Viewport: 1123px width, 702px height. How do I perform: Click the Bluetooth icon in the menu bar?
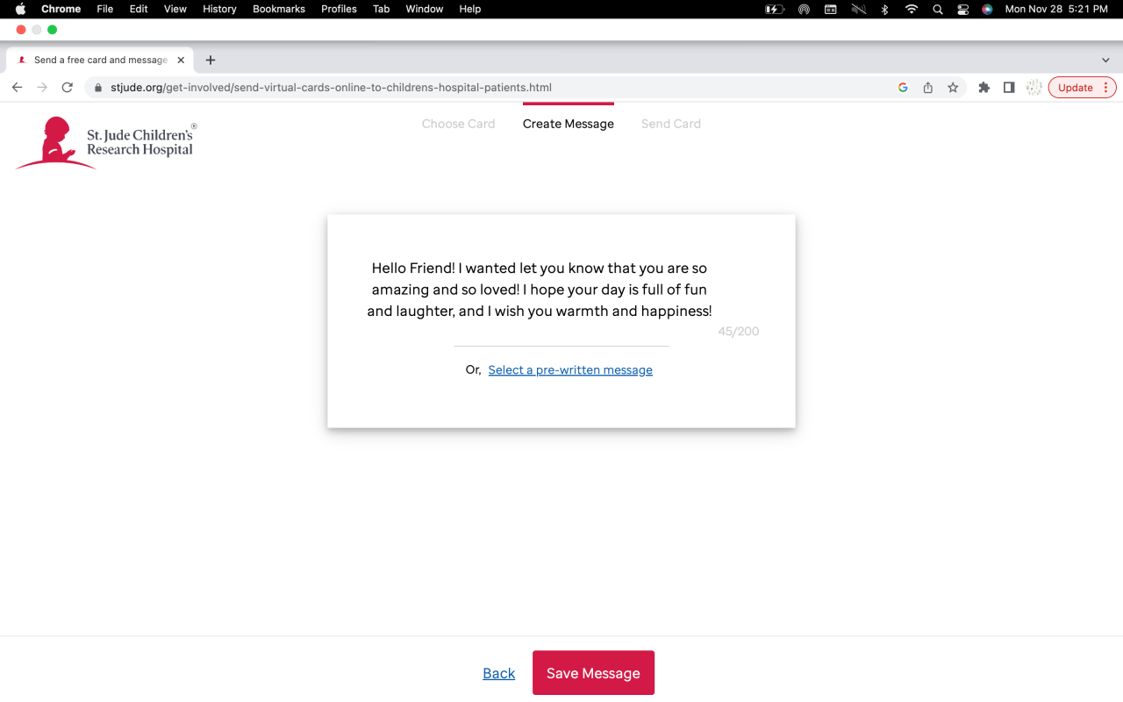coord(885,9)
